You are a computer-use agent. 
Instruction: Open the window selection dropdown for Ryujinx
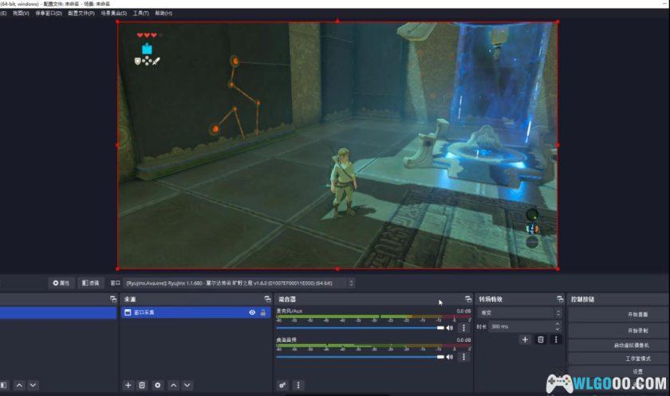pos(238,283)
